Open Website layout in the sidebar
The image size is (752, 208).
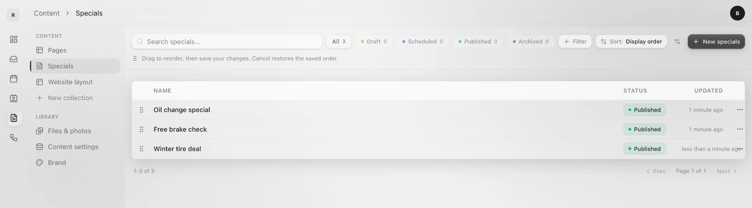[x=75, y=82]
